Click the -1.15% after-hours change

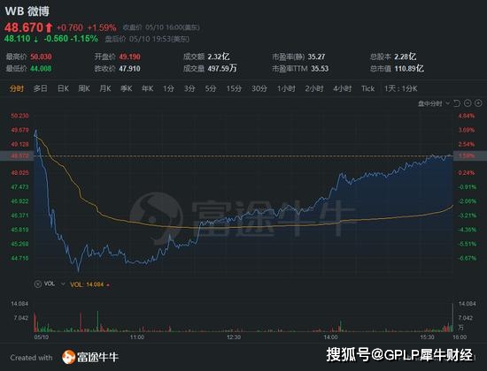coord(84,39)
